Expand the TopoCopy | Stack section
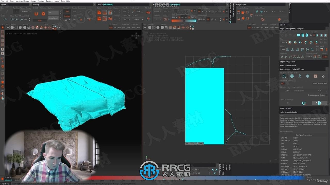The image size is (330, 185). [287, 62]
